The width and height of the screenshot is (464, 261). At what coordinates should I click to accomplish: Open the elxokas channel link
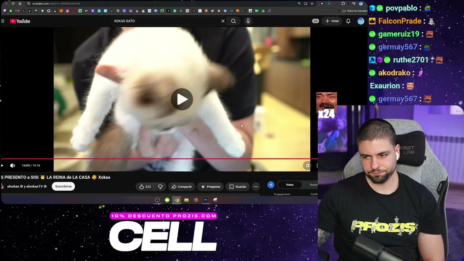[13, 186]
